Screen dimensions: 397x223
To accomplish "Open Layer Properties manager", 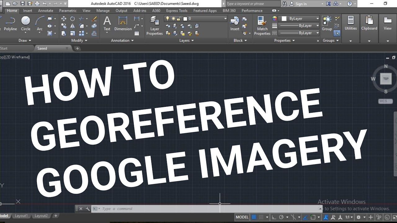I will [x=154, y=26].
